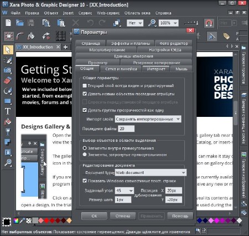Choose the Photo camera tool

(x=8, y=70)
